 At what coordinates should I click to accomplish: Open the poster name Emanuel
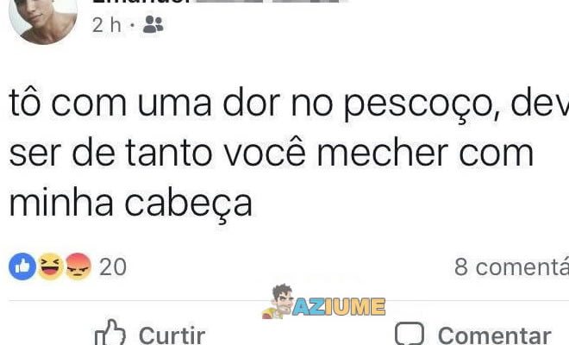tap(141, 1)
